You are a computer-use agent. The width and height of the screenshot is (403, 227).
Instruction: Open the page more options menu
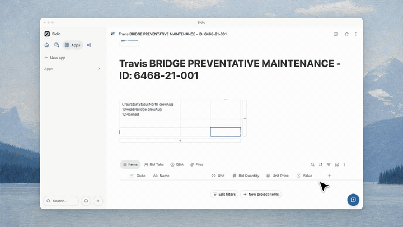(x=356, y=34)
